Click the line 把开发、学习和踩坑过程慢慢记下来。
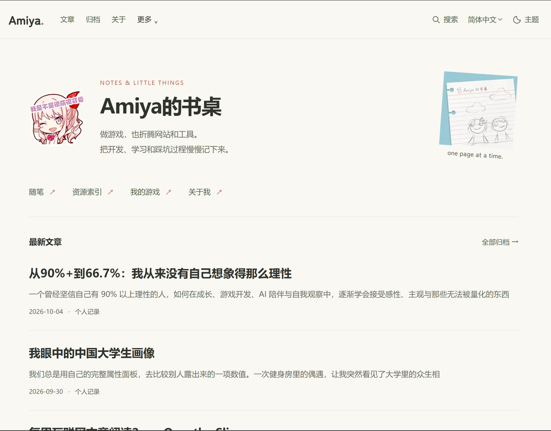The image size is (551, 431). 165,150
